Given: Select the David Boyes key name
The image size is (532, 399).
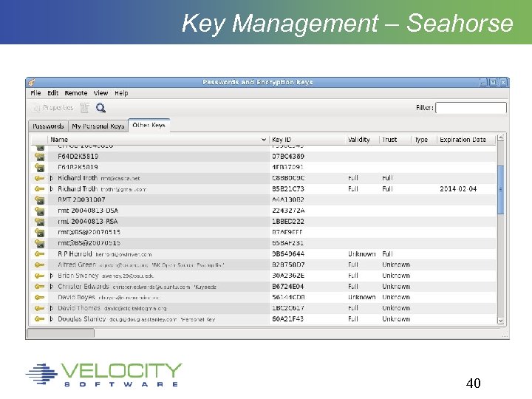Looking at the screenshot, I should pos(76,297).
